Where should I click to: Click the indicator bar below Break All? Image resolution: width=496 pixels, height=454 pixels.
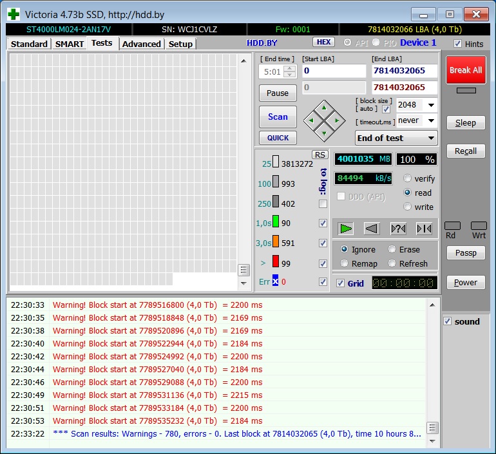click(x=466, y=91)
